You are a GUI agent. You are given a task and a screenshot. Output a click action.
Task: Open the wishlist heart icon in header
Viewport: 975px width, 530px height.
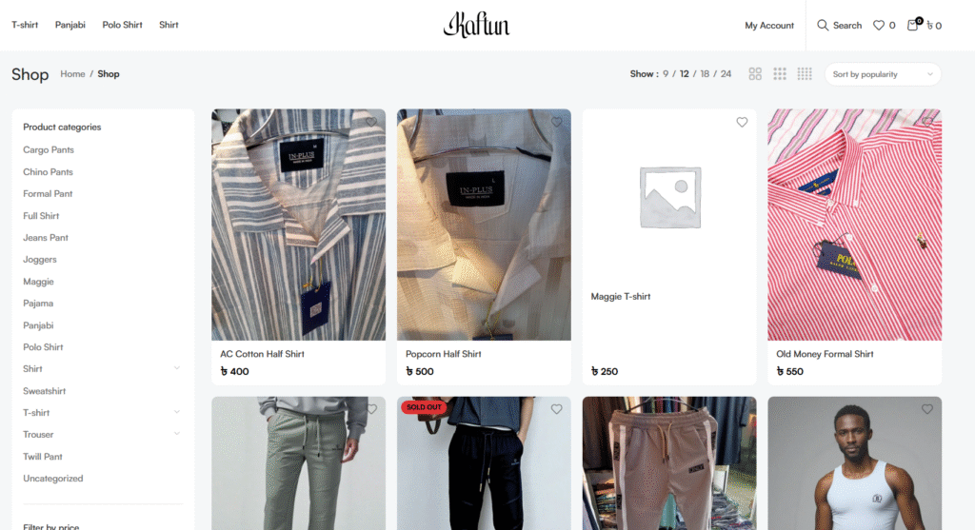point(879,26)
